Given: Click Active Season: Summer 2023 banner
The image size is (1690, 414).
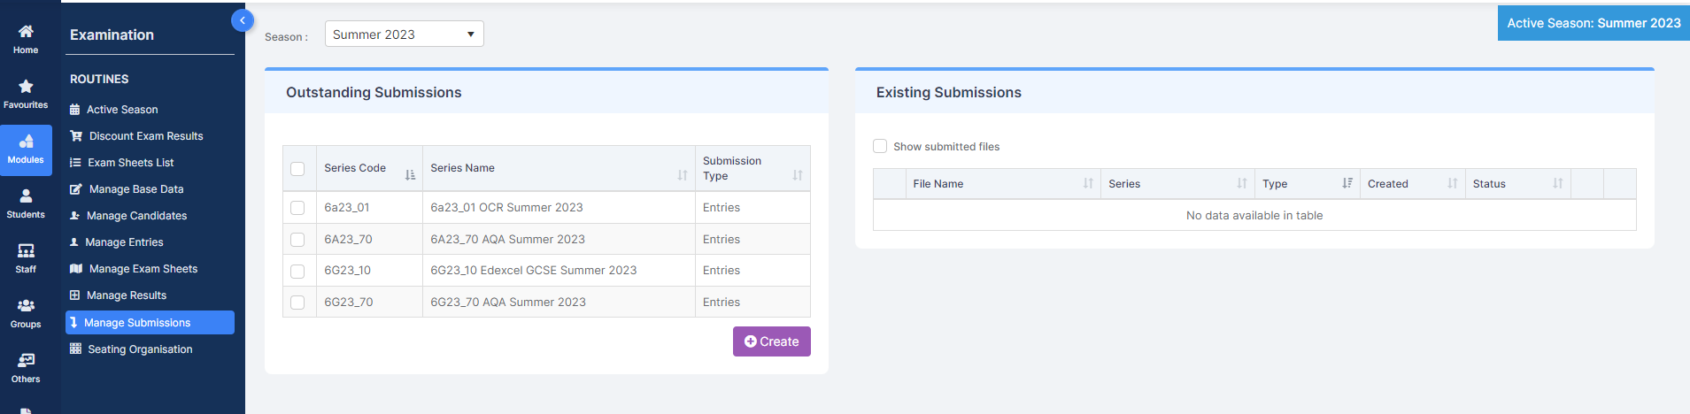Looking at the screenshot, I should pyautogui.click(x=1594, y=23).
